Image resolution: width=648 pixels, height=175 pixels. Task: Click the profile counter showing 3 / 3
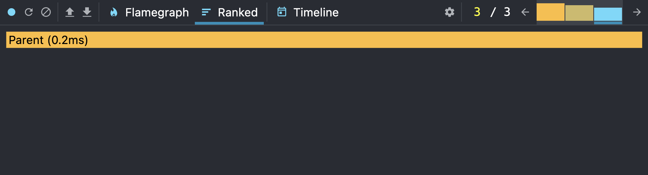pyautogui.click(x=493, y=12)
